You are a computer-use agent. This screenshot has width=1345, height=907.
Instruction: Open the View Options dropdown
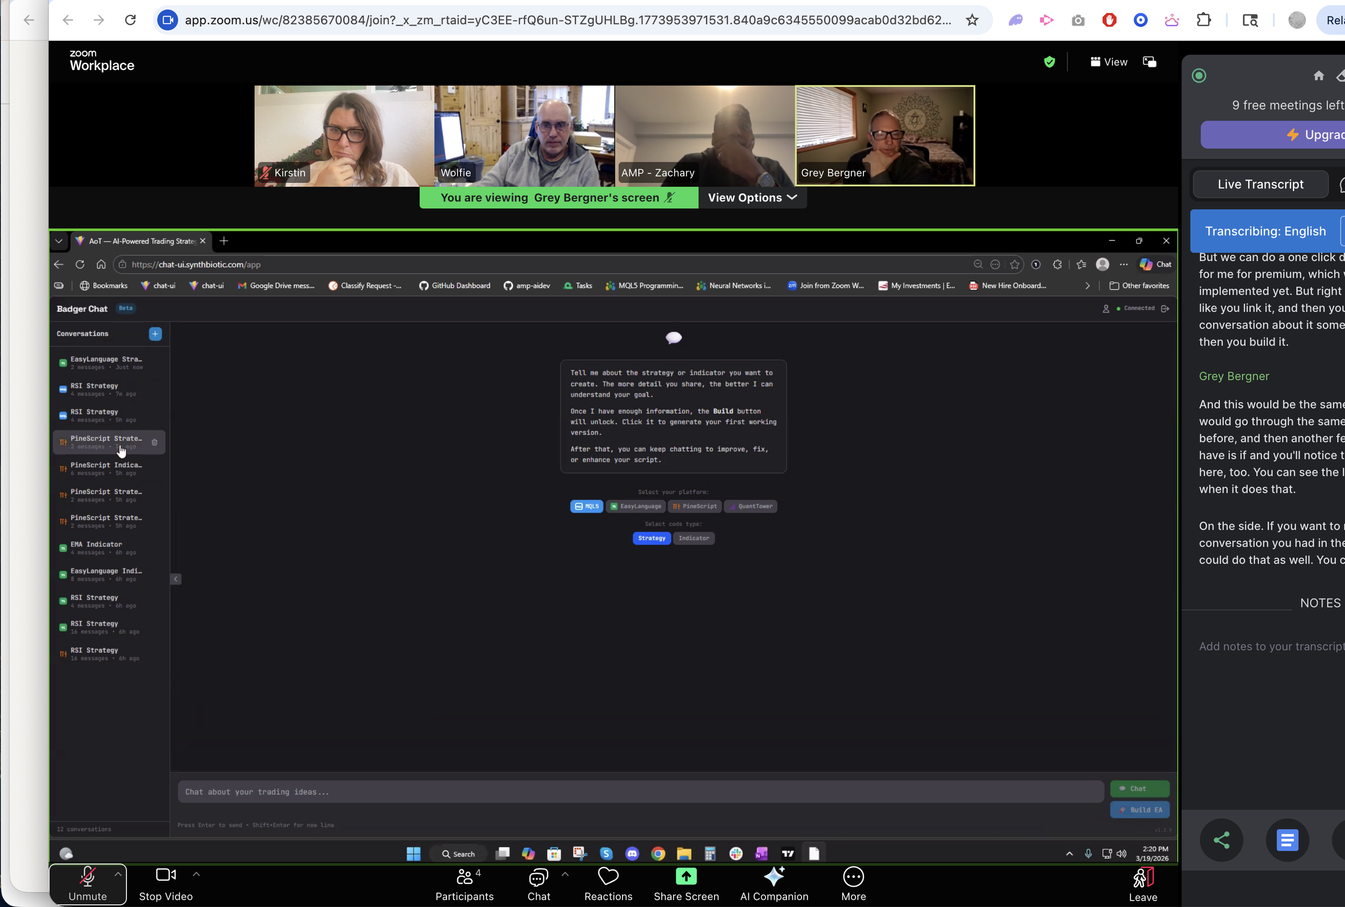(x=753, y=198)
